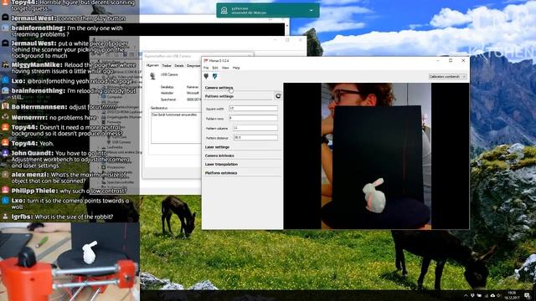
Task: Click the volume icon in the system tray
Action: point(499,295)
